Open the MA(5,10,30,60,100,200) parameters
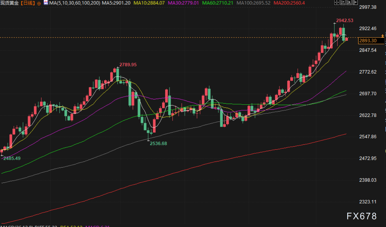The image size is (386, 227). pos(74,3)
